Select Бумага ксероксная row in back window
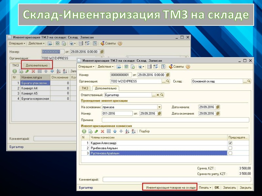 [44, 99]
